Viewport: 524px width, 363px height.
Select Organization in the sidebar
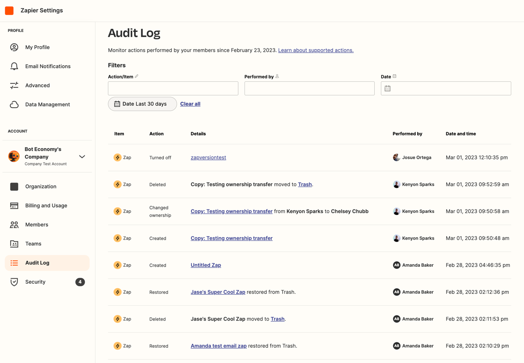40,186
